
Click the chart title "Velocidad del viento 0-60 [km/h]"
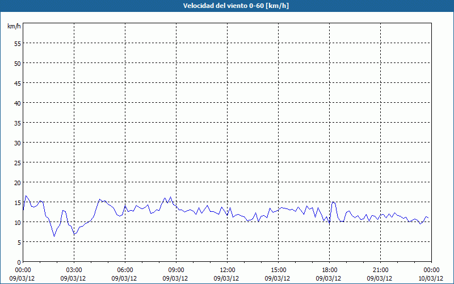click(236, 6)
